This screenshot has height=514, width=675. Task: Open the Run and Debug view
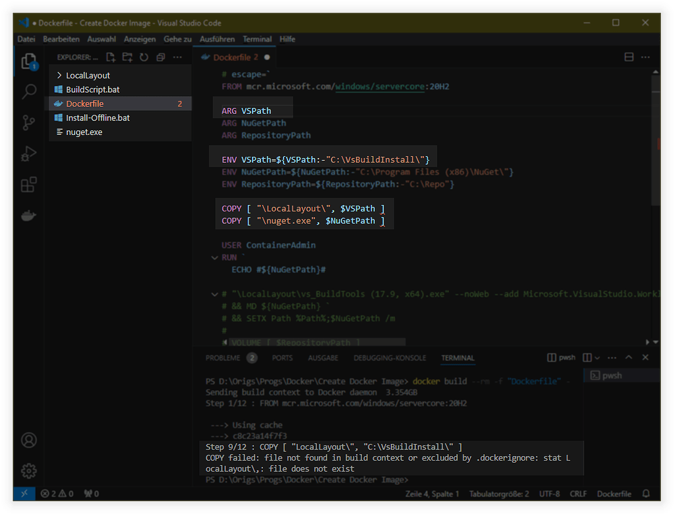29,154
